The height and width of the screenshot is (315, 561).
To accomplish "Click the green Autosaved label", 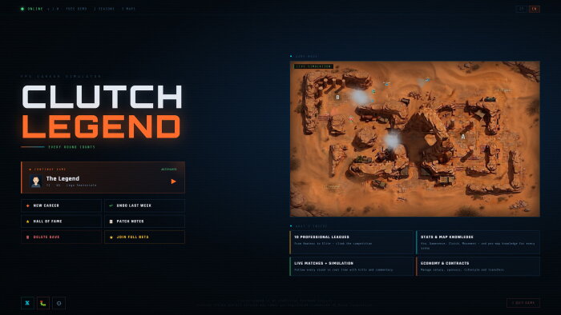I will [169, 169].
